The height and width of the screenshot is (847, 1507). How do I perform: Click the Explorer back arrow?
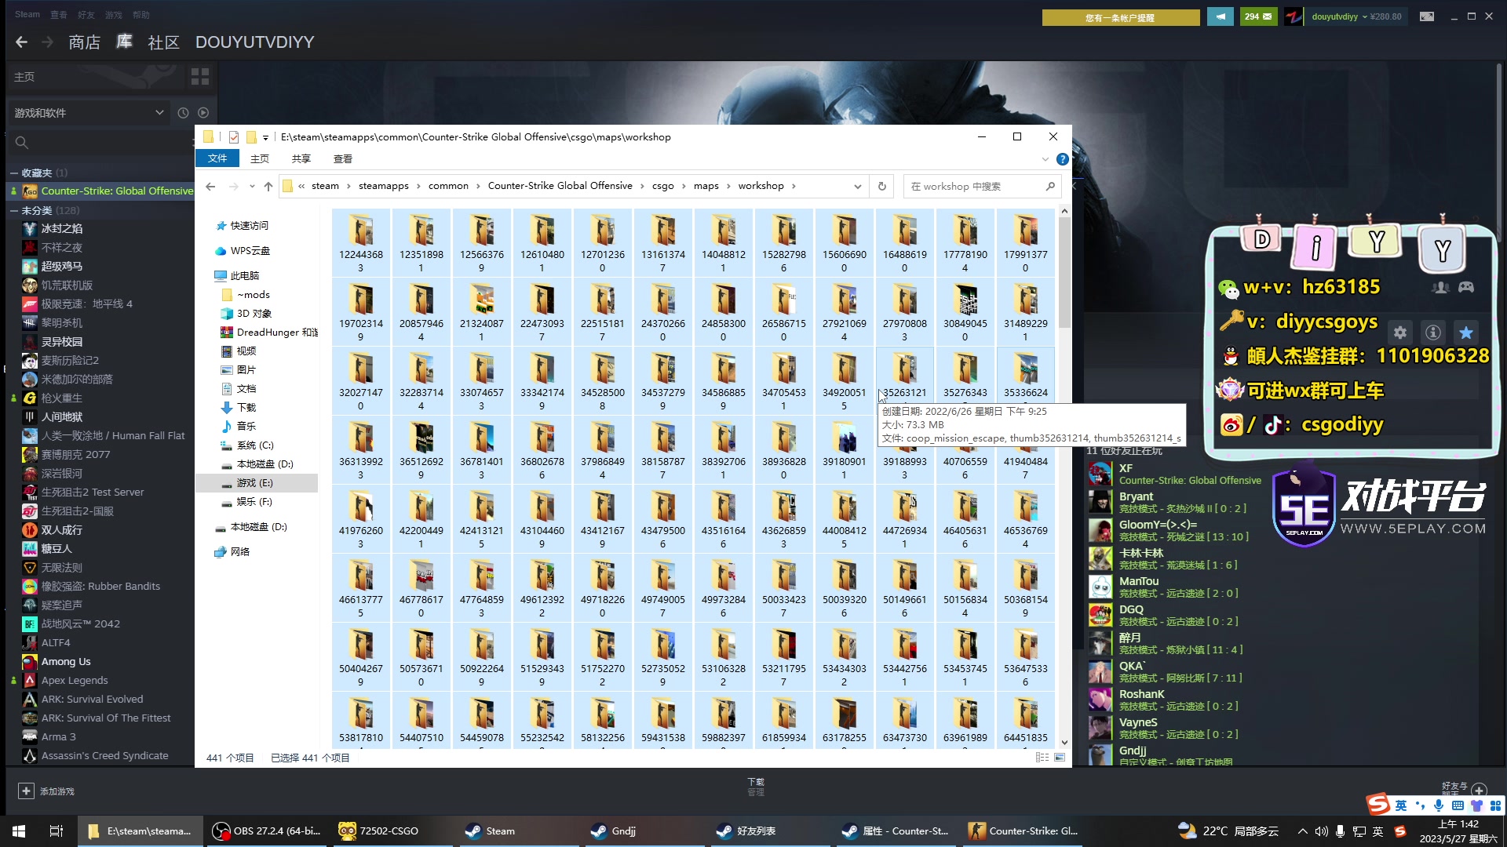click(210, 187)
